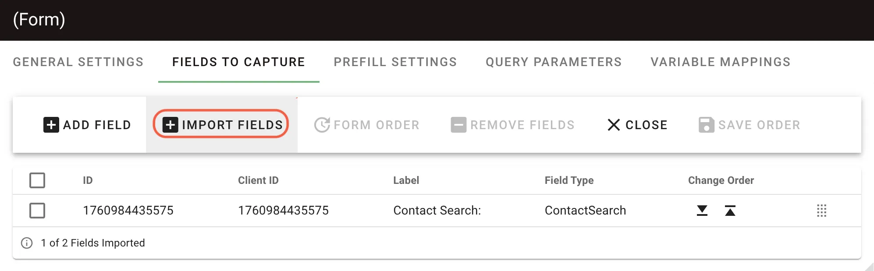Click the Remove Fields minus icon
874x271 pixels.
(x=458, y=125)
